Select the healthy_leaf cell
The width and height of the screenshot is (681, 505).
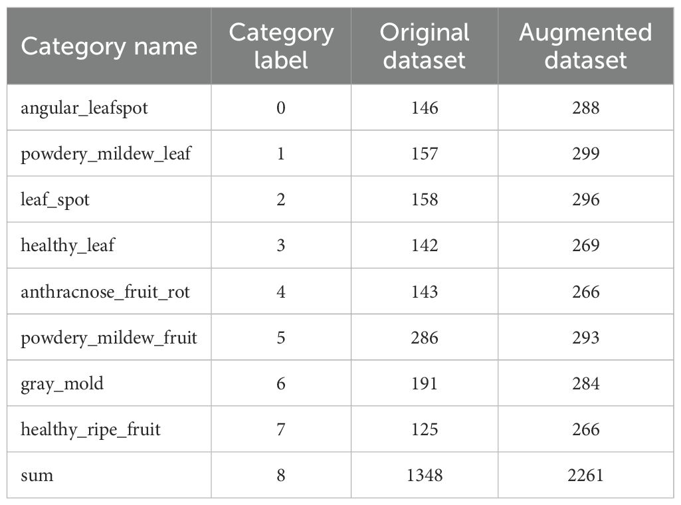pyautogui.click(x=68, y=245)
